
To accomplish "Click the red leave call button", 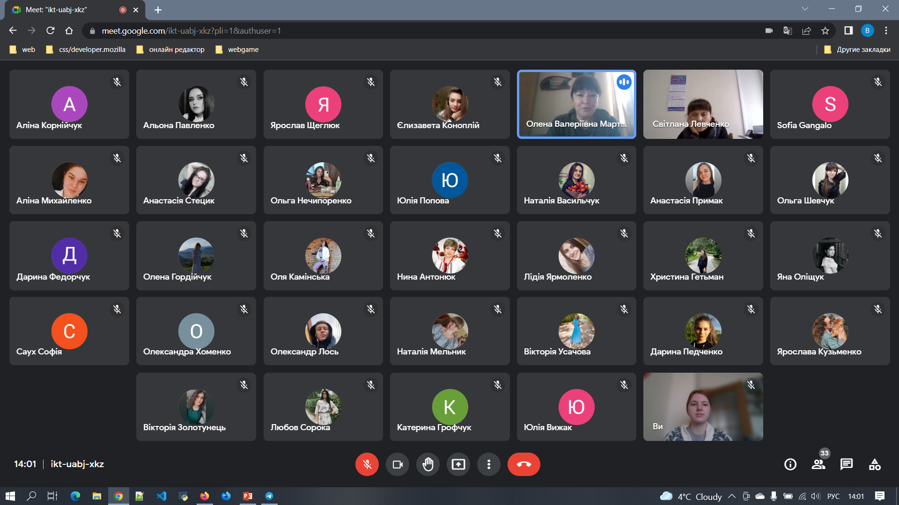I will coord(523,464).
